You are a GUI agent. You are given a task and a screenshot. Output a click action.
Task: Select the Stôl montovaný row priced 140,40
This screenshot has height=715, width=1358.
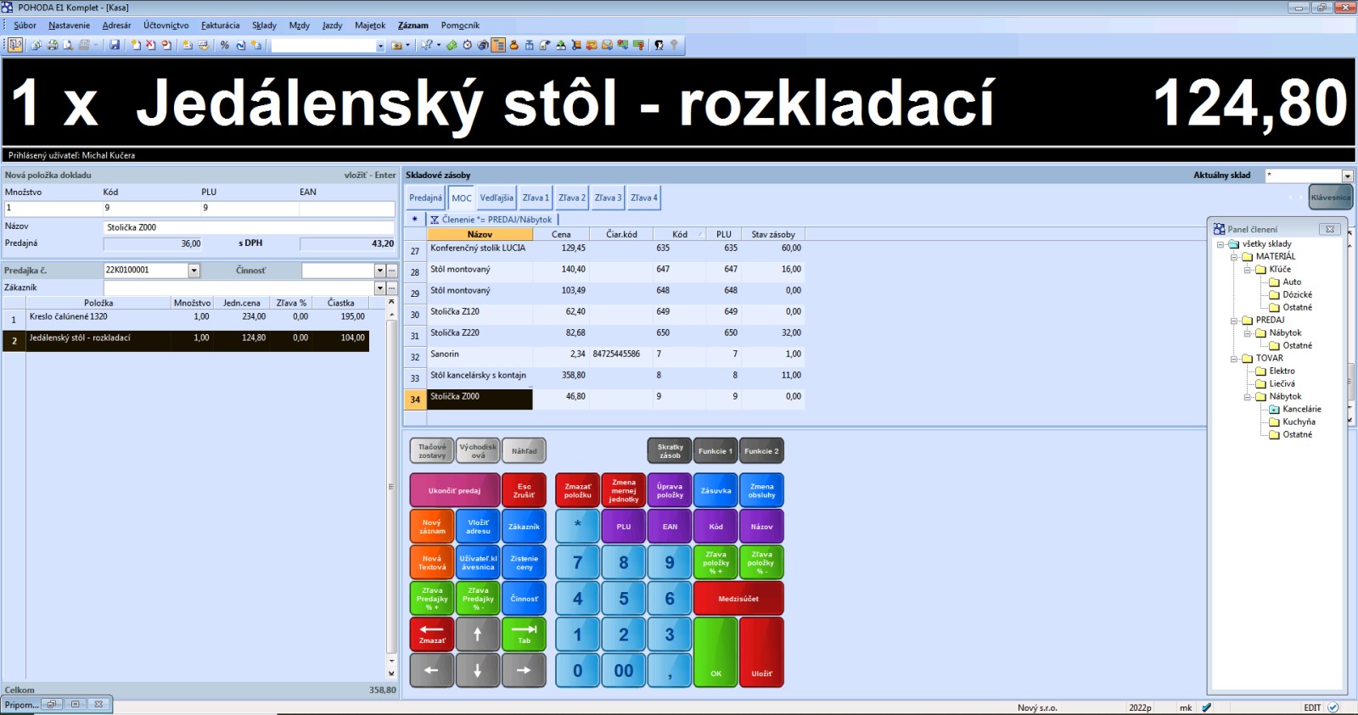pyautogui.click(x=480, y=270)
